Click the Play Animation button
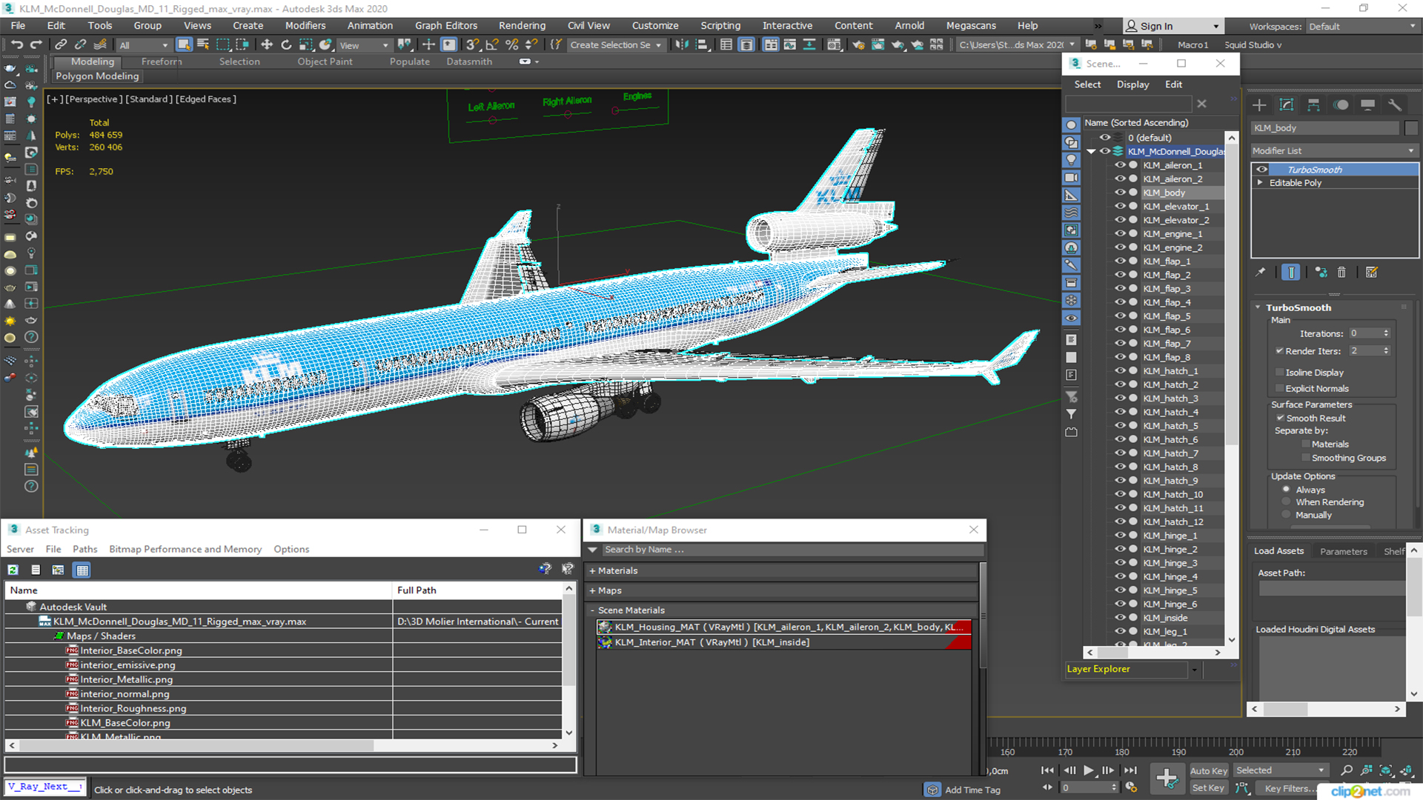This screenshot has height=800, width=1423. pyautogui.click(x=1089, y=770)
